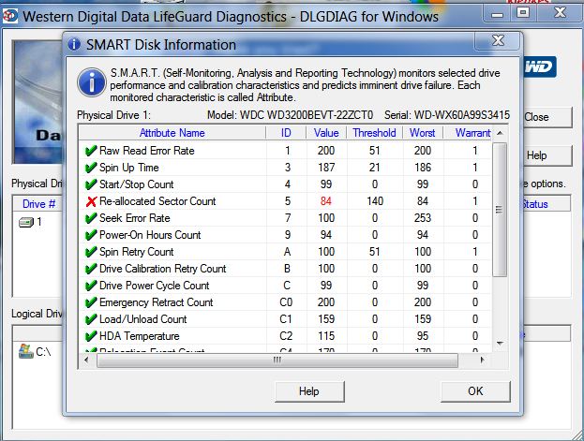Click the serial text WD-WX60A99S3415

(x=462, y=115)
